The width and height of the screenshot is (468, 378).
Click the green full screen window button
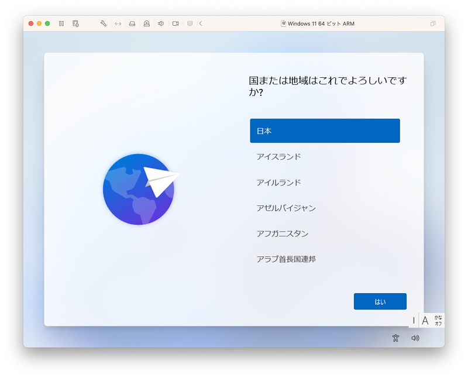coord(47,23)
